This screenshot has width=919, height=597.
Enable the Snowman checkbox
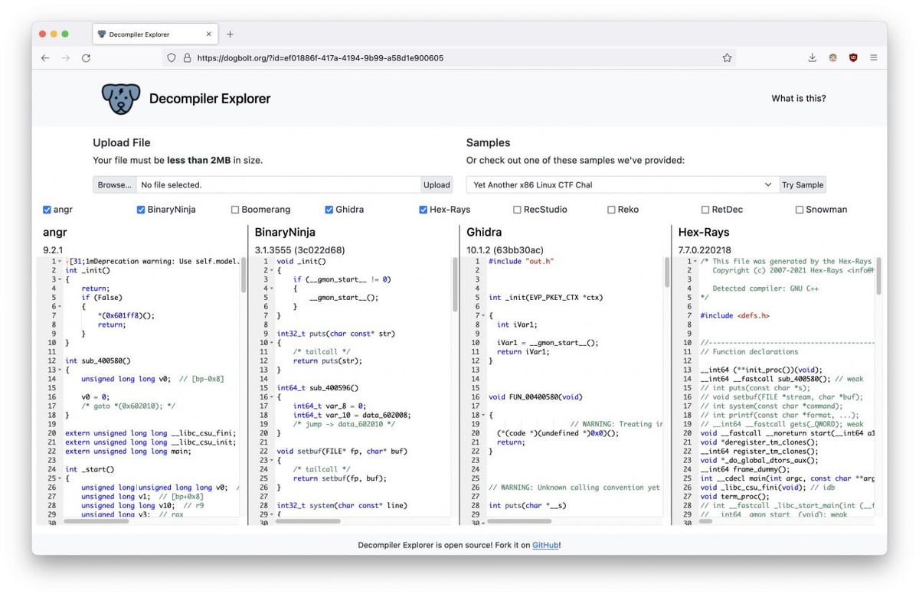point(799,210)
